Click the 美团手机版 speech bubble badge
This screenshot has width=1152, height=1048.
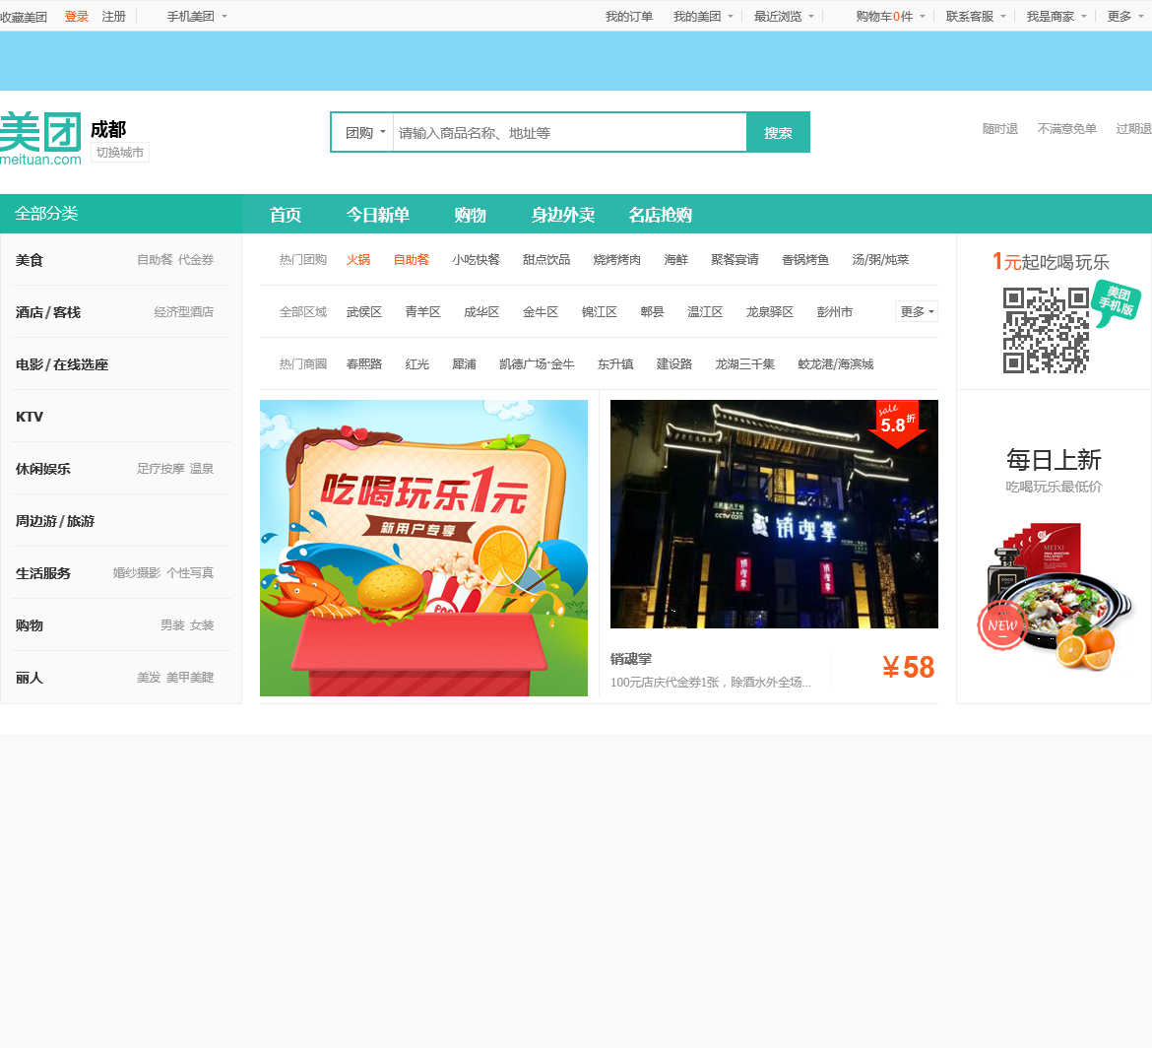tap(1116, 302)
